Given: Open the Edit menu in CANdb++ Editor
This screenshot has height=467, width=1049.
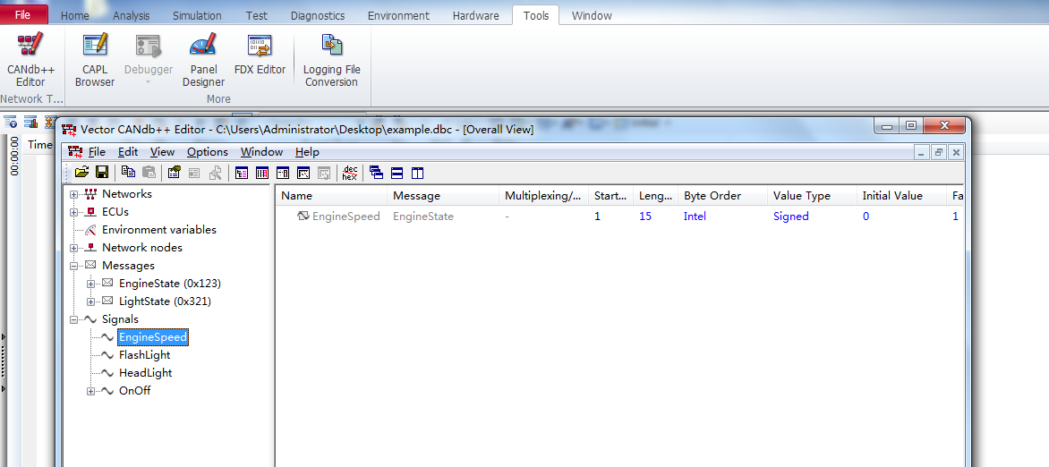Looking at the screenshot, I should 128,152.
